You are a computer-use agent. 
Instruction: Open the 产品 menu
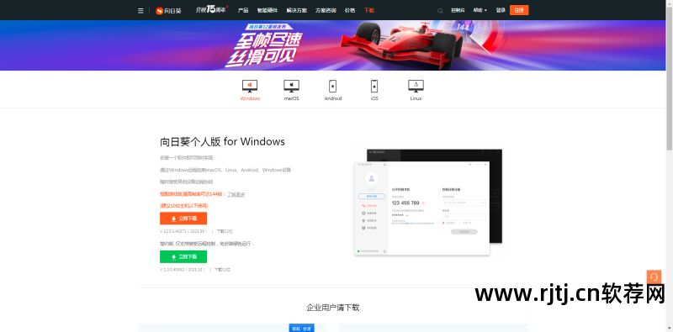click(243, 10)
